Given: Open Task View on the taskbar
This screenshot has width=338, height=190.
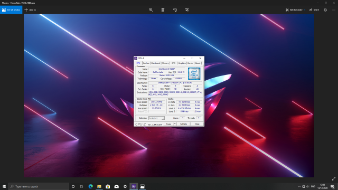Looking at the screenshot, I should coord(82,186).
